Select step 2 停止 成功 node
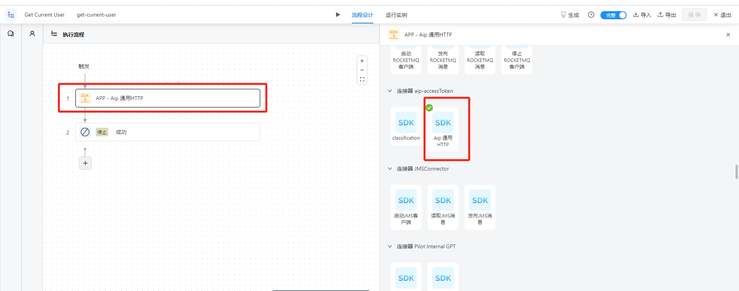This screenshot has height=291, width=739. coord(168,132)
